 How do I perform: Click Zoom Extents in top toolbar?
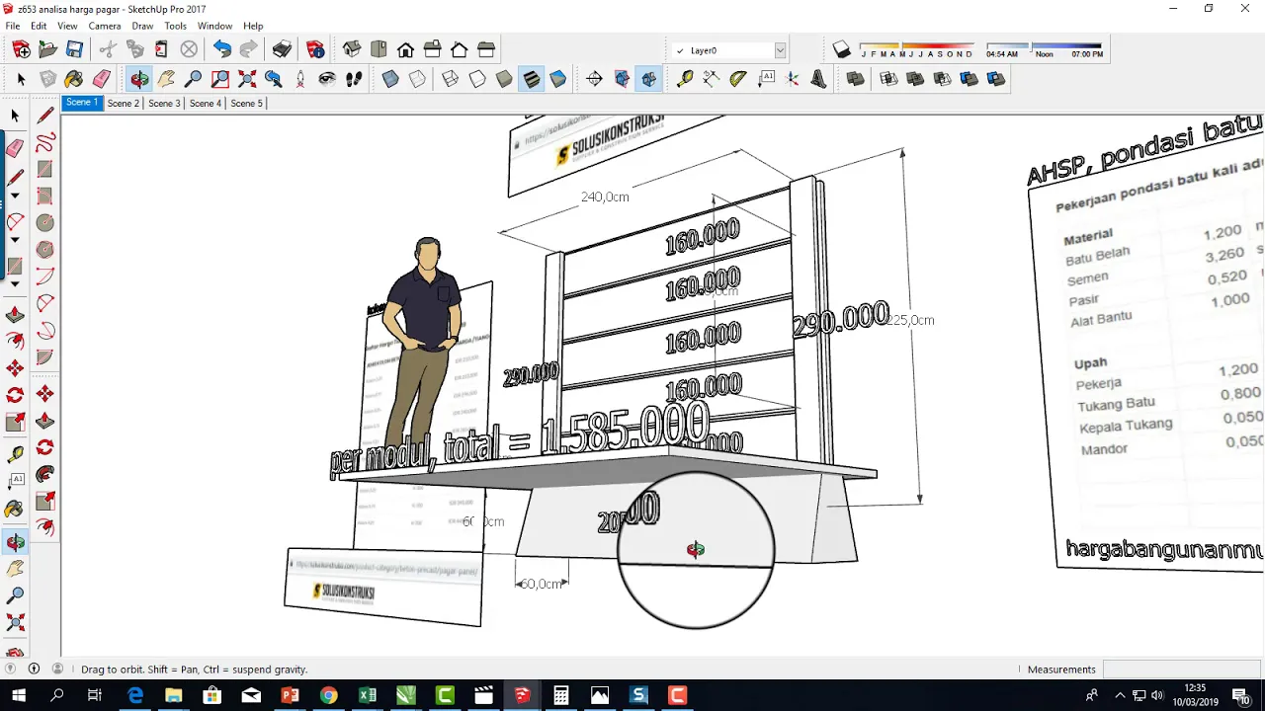(247, 79)
